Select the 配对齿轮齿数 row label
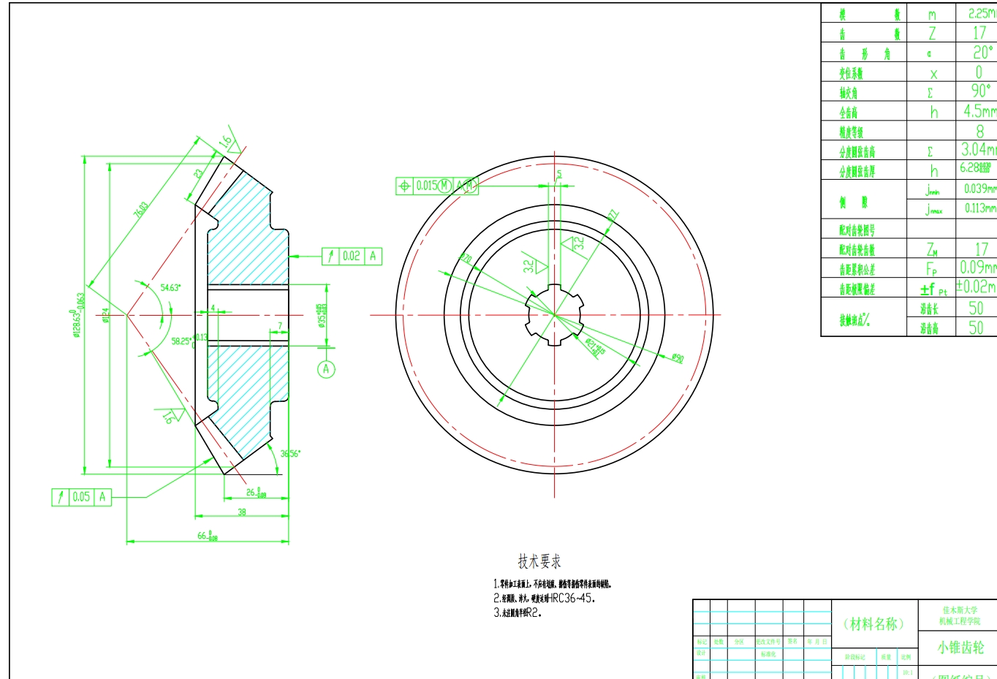The height and width of the screenshot is (679, 997). pos(857,250)
